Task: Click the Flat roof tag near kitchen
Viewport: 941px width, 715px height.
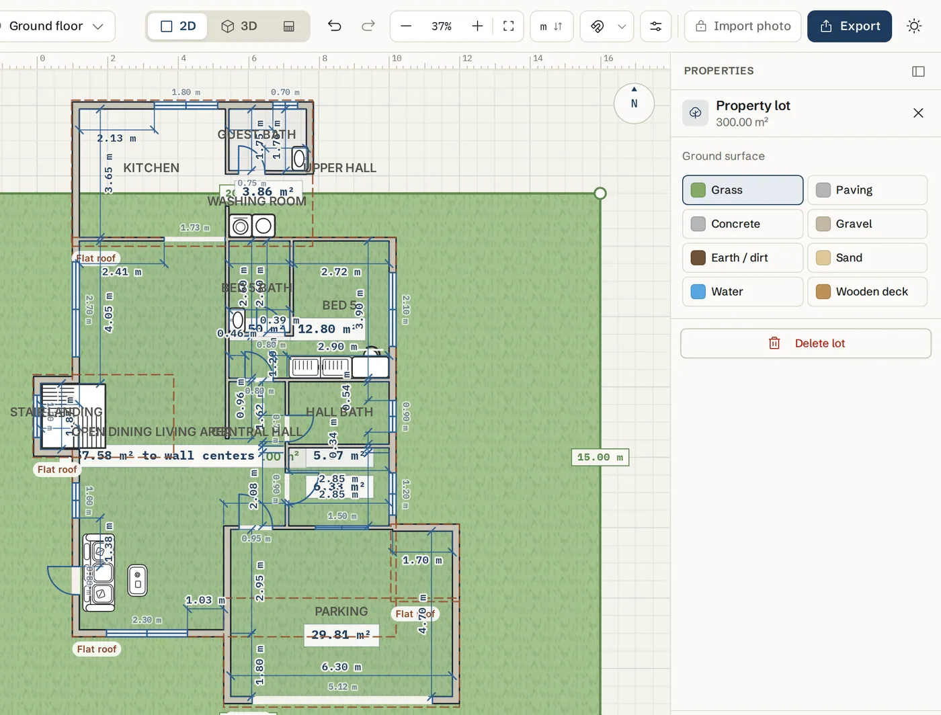Action: [x=95, y=258]
